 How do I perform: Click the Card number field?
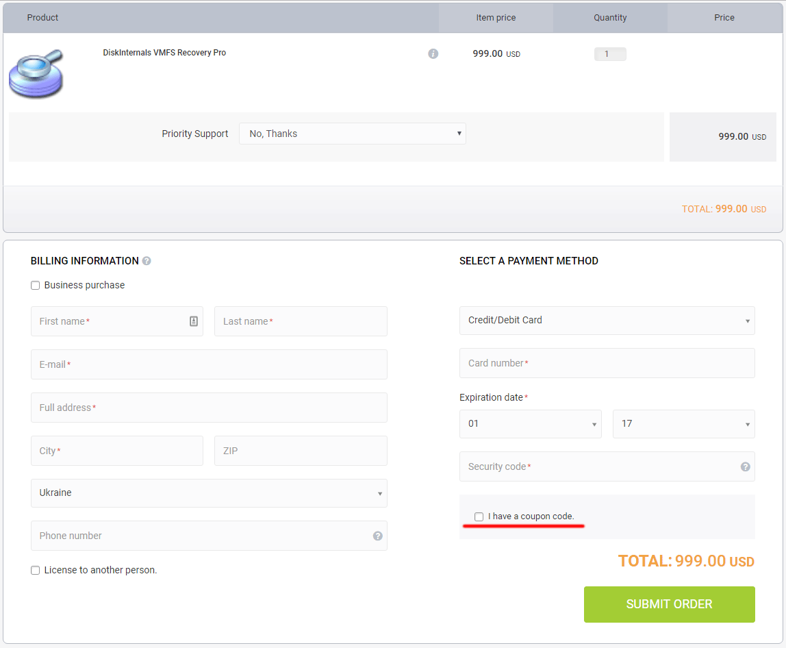[607, 363]
